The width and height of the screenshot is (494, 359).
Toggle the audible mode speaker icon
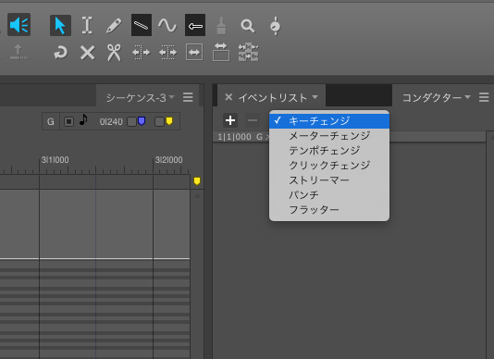click(x=19, y=25)
